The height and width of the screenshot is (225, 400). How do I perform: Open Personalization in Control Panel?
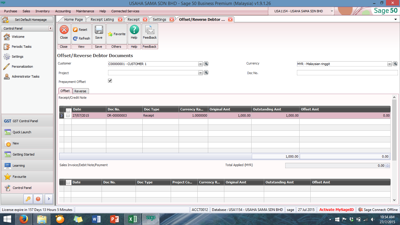click(x=22, y=67)
